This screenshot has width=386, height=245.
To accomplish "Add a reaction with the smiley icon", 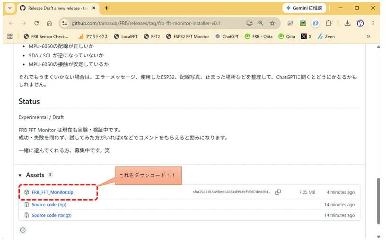I will pyautogui.click(x=23, y=230).
